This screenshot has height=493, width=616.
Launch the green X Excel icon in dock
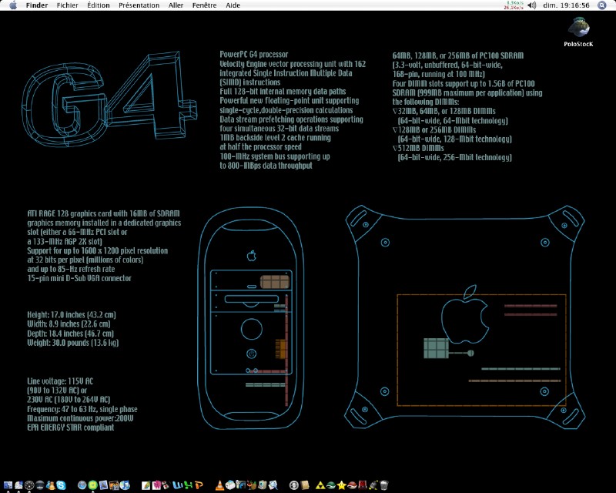tap(188, 485)
